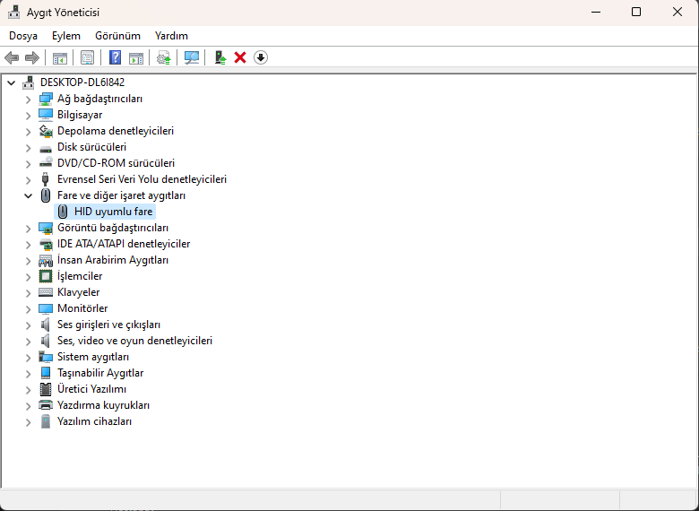699x511 pixels.
Task: Open the Eylem menu
Action: pos(66,36)
